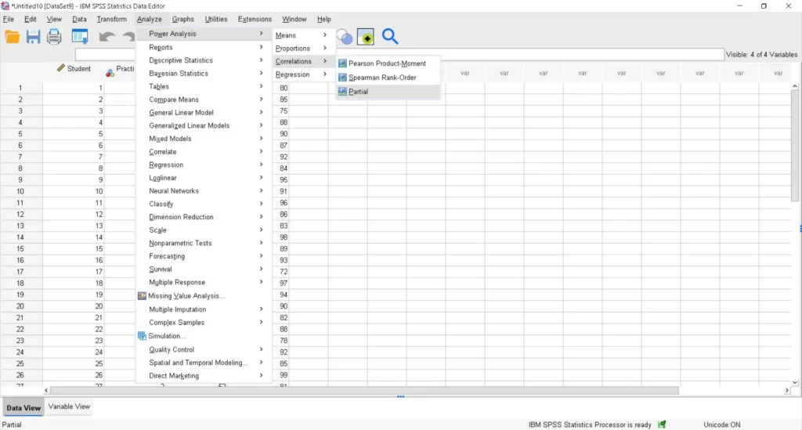Click the Missing Value Analysis icon

[x=142, y=295]
